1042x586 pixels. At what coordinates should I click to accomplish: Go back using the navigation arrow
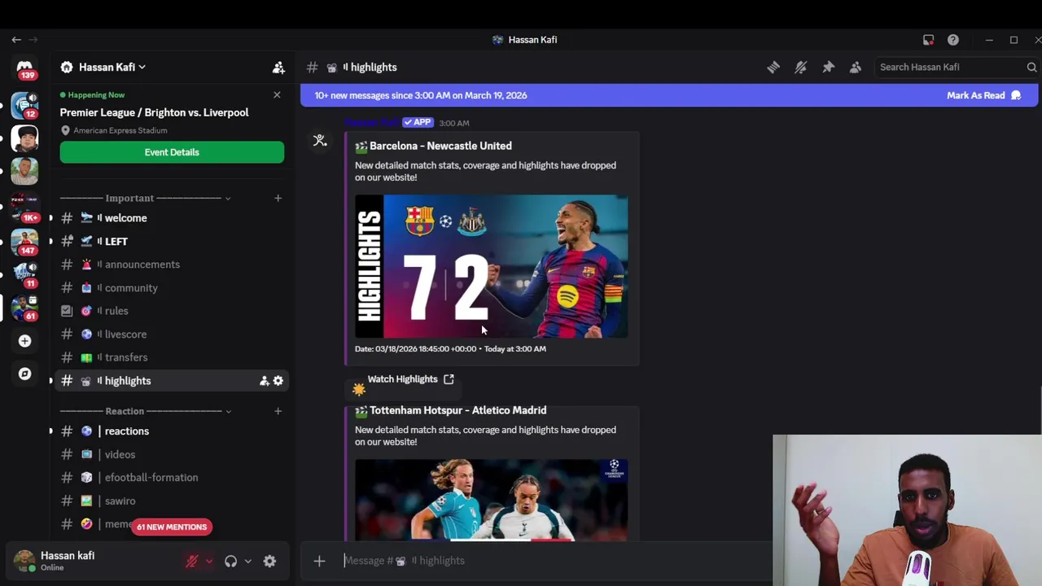(16, 40)
